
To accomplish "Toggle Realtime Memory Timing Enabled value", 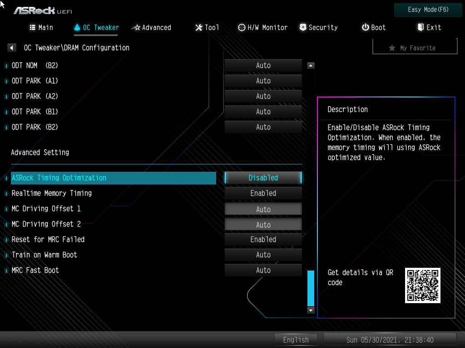I will (263, 193).
